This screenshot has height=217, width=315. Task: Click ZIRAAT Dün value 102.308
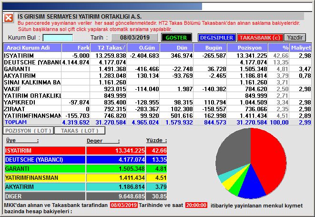point(182,109)
